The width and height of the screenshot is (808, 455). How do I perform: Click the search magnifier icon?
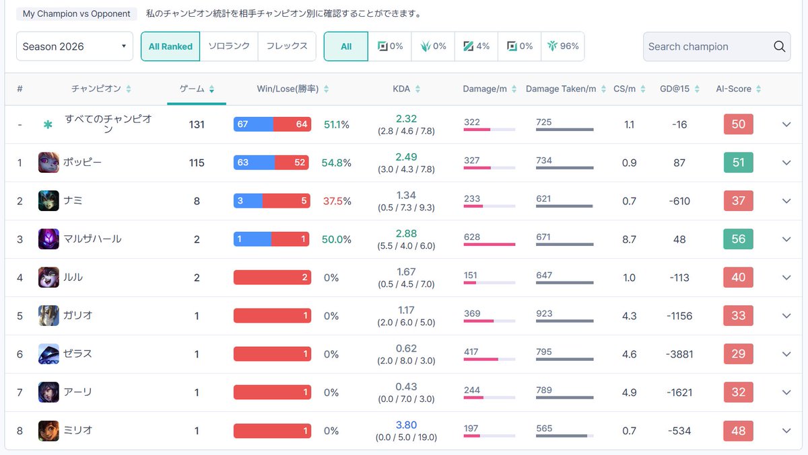point(779,46)
